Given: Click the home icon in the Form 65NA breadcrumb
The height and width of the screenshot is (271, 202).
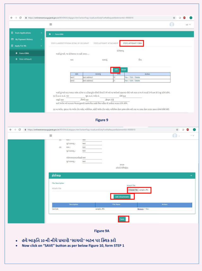Looking at the screenshot, I should point(50,34).
